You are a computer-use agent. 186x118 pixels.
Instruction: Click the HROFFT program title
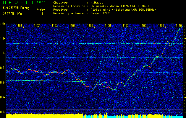tap(18, 2)
